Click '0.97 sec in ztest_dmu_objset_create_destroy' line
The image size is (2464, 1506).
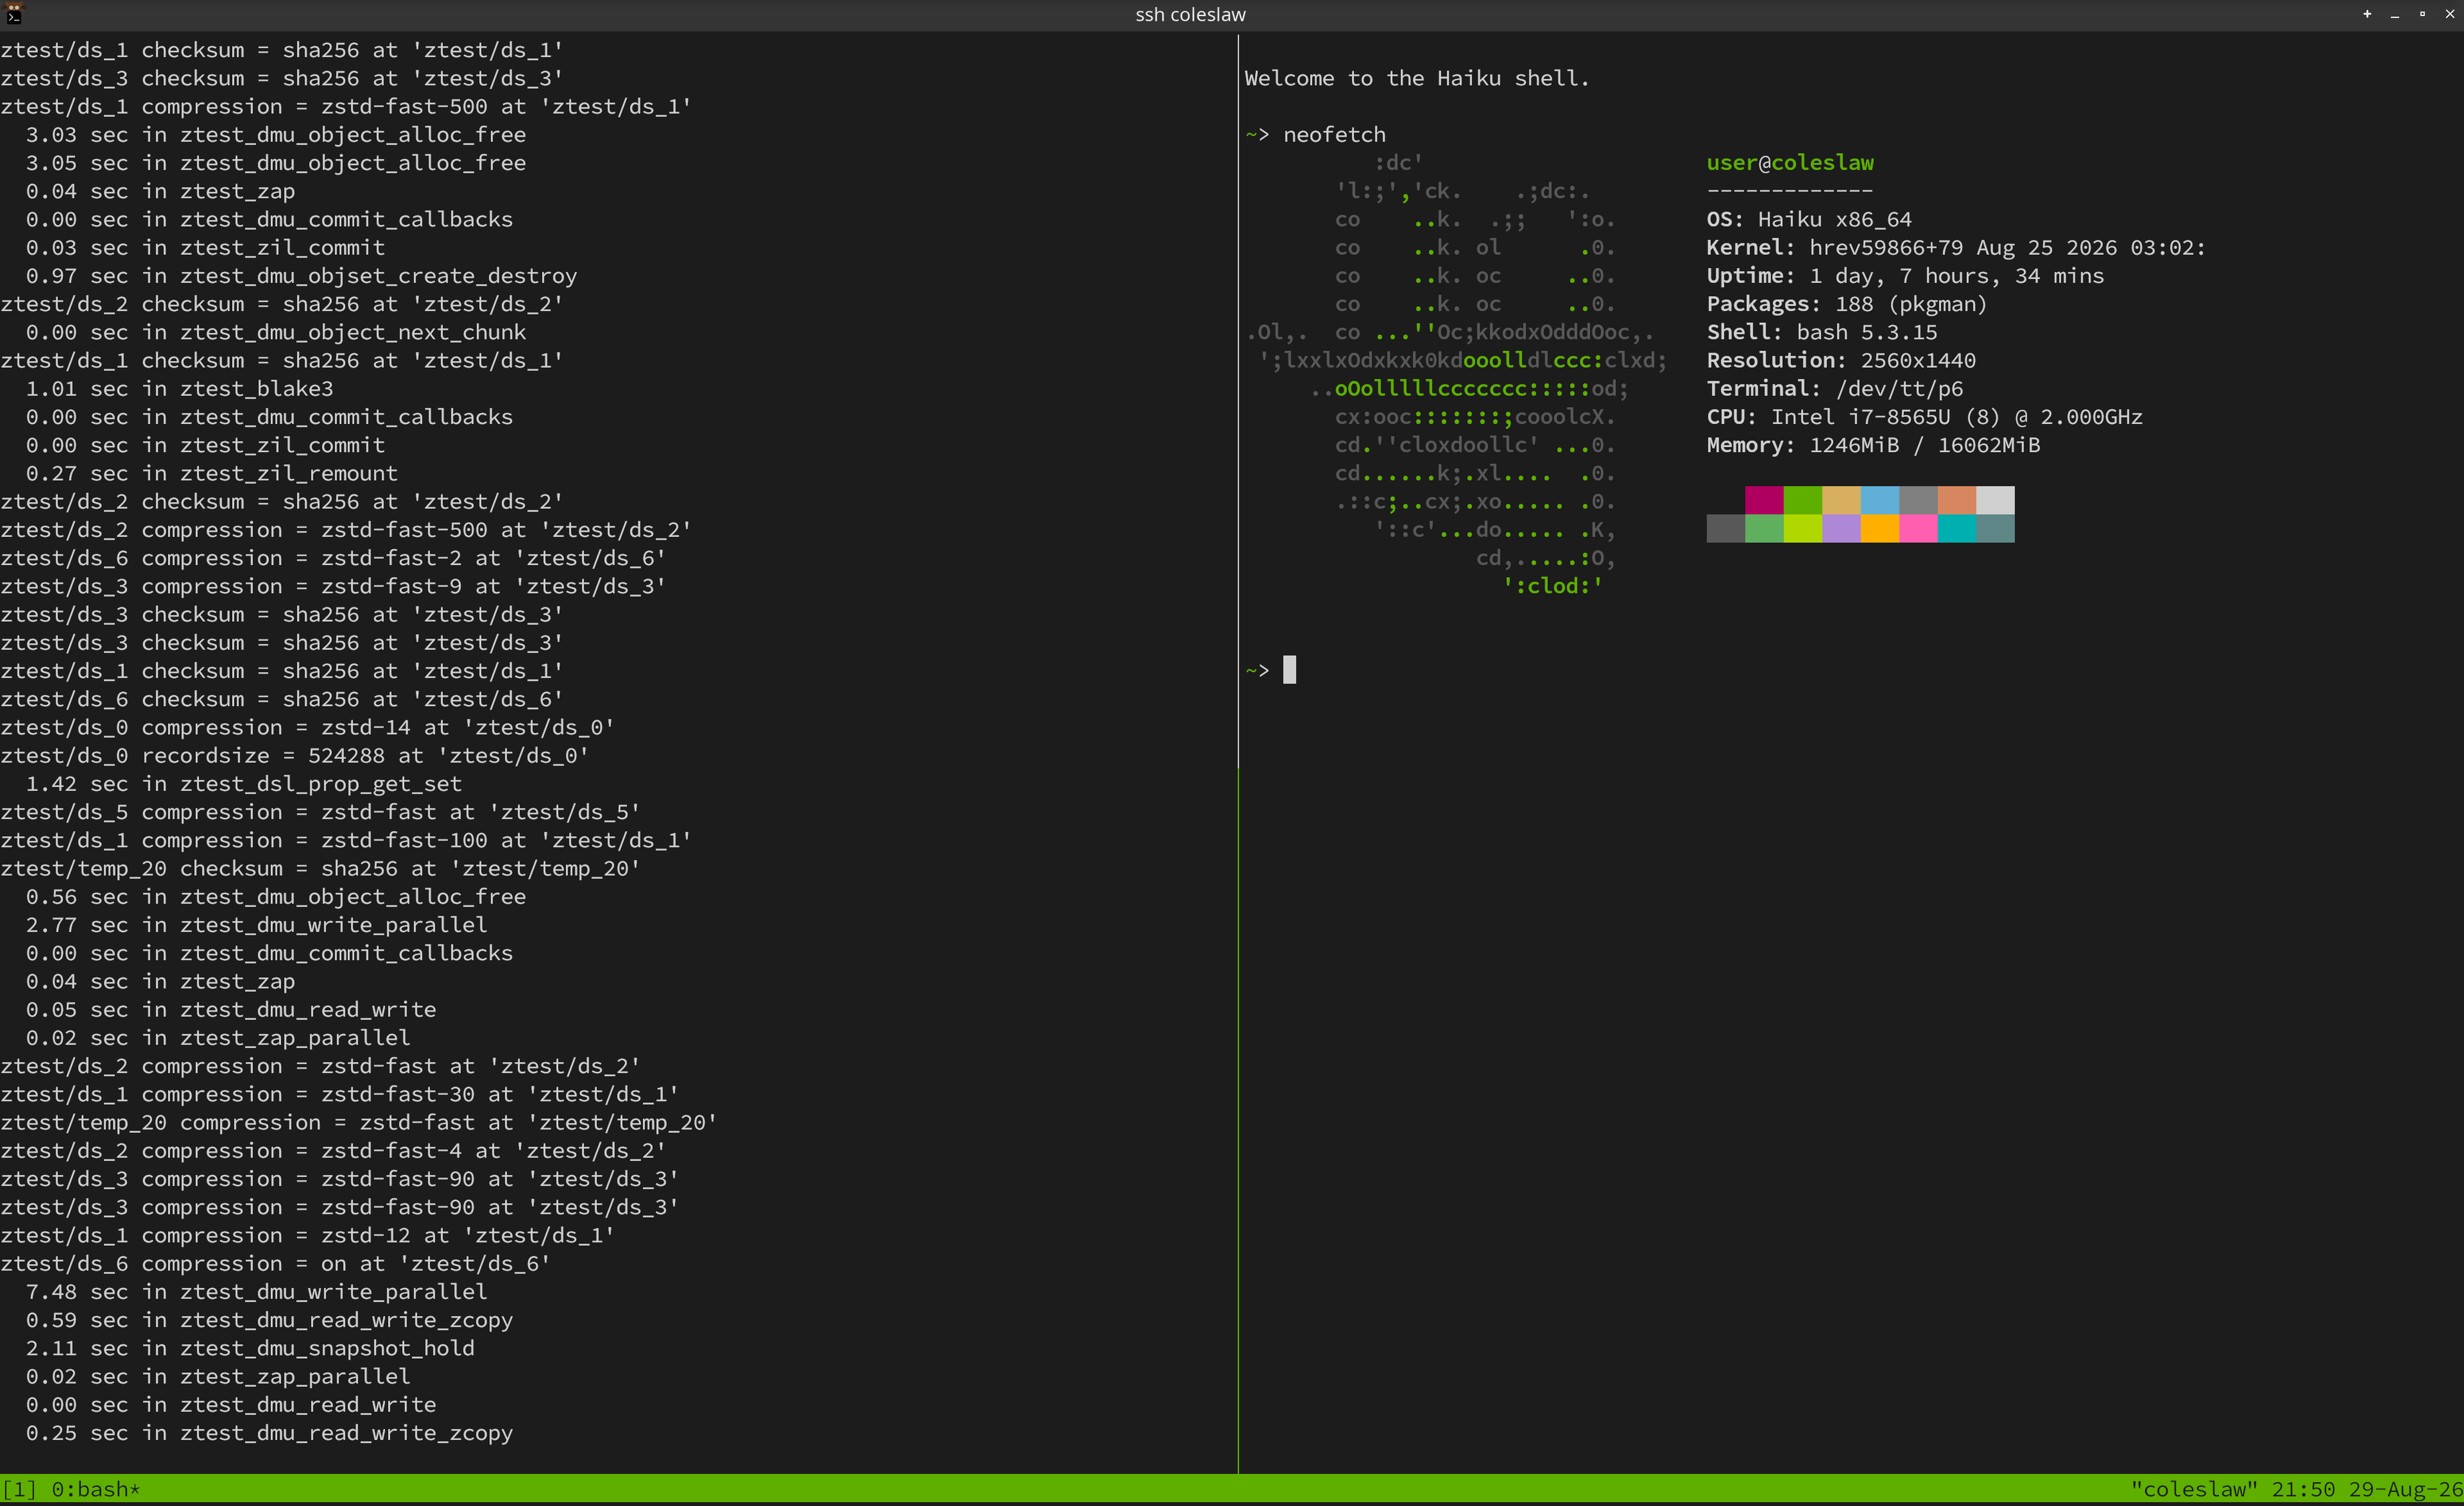(301, 275)
